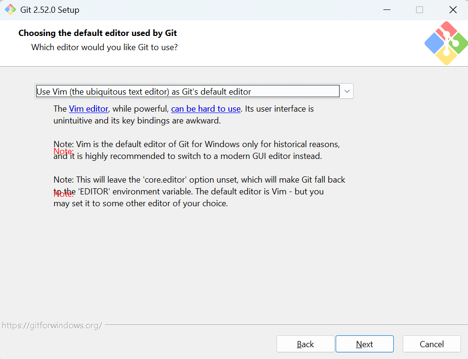
Task: Close the Git Setup window
Action: coord(453,10)
